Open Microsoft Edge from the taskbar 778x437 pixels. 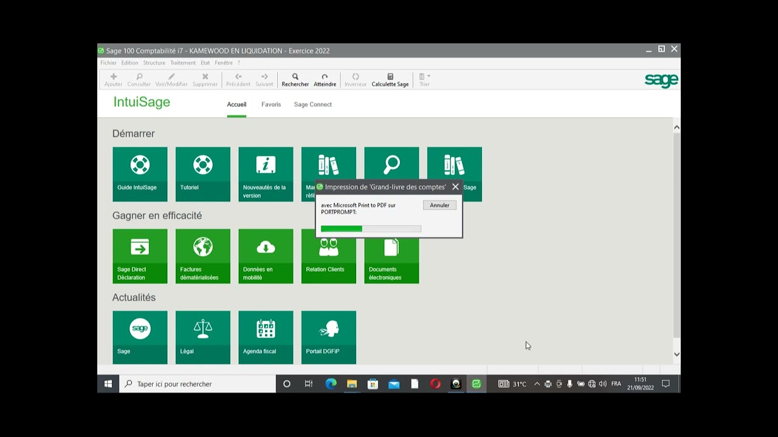(331, 384)
